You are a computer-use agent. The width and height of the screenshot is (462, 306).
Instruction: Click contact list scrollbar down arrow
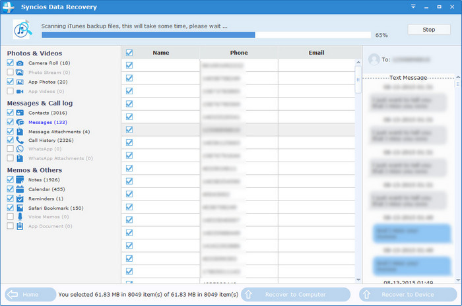coord(358,280)
